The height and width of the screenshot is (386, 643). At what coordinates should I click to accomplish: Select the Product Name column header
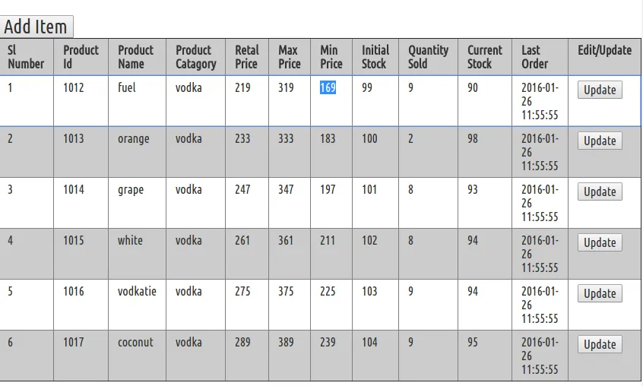point(135,57)
